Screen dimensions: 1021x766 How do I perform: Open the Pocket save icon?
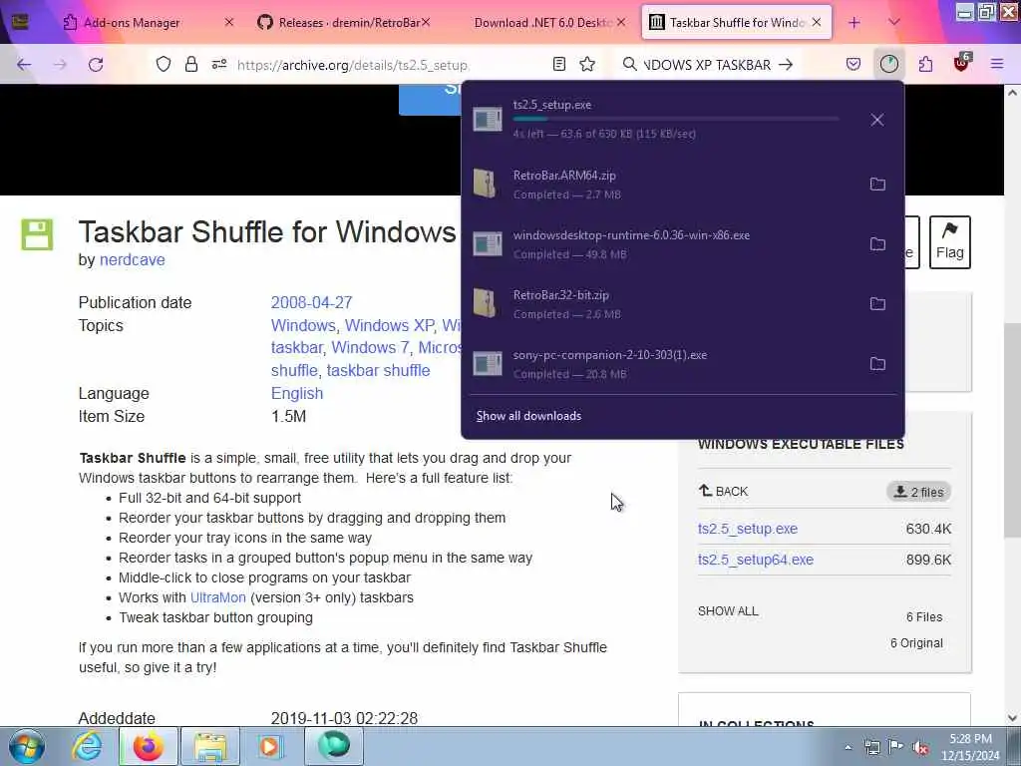(853, 64)
